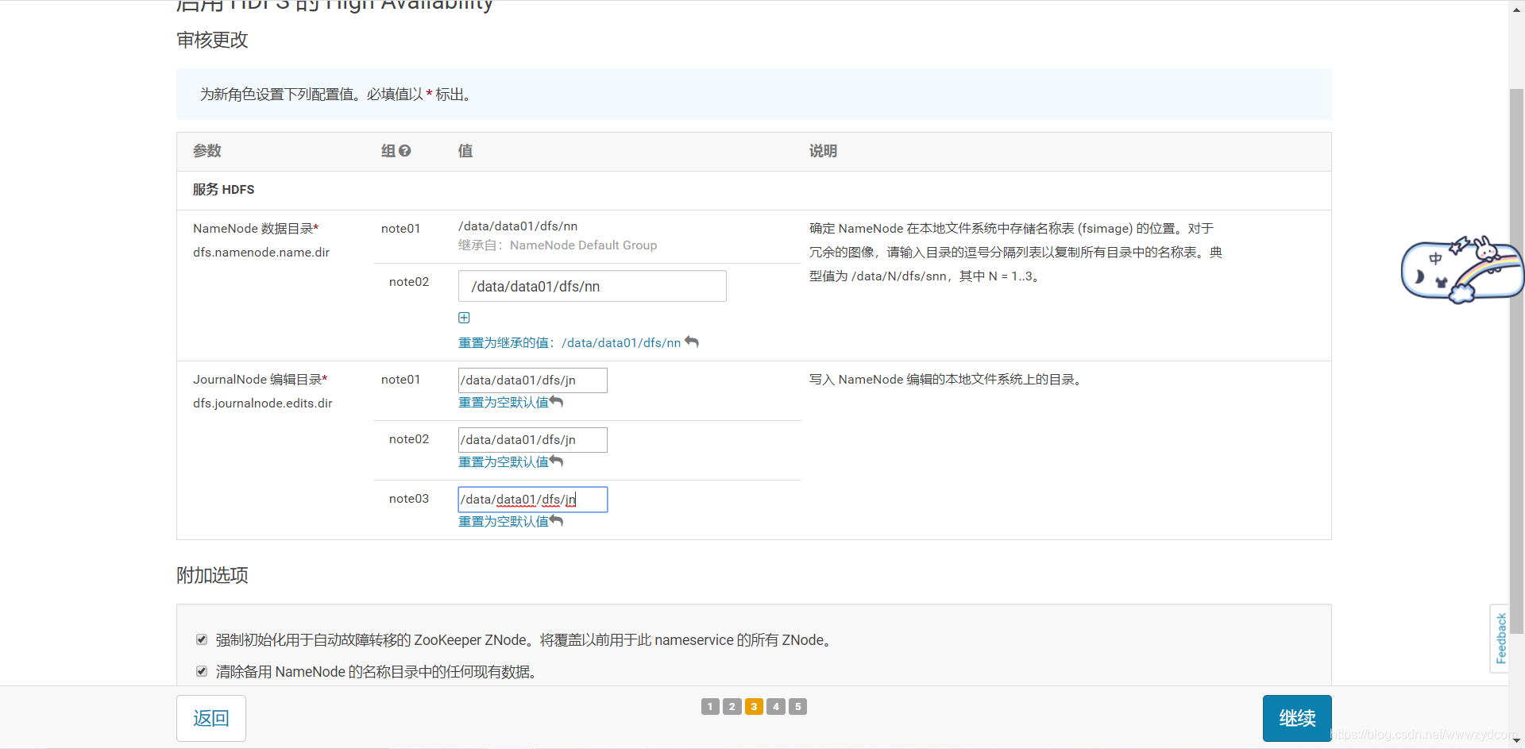Add another NameNode directory with plus icon
The width and height of the screenshot is (1525, 749).
click(464, 318)
